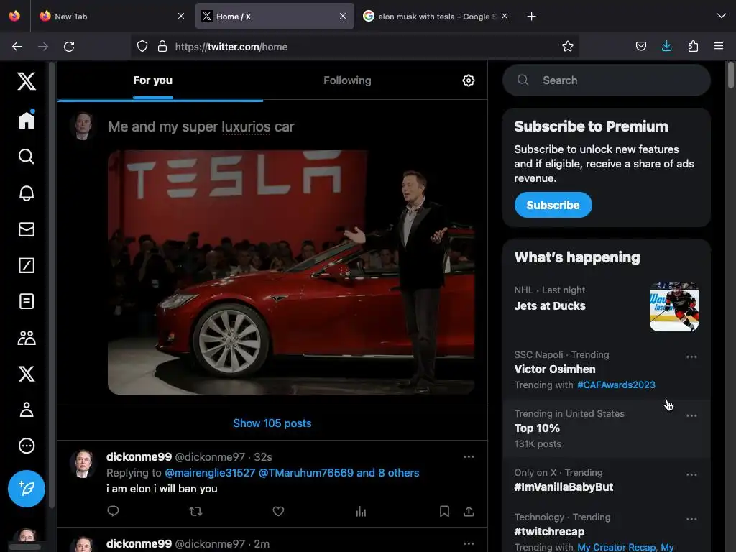Bookmark the dickonme99 reply post

[x=444, y=511]
